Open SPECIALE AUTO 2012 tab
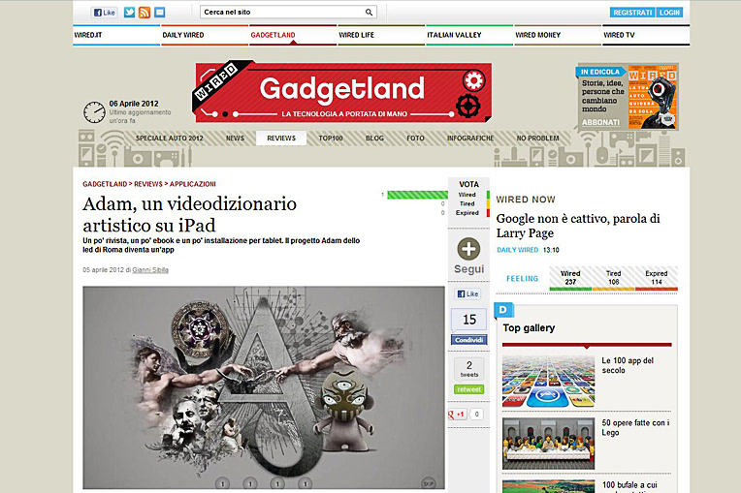This screenshot has width=741, height=493. pos(169,139)
